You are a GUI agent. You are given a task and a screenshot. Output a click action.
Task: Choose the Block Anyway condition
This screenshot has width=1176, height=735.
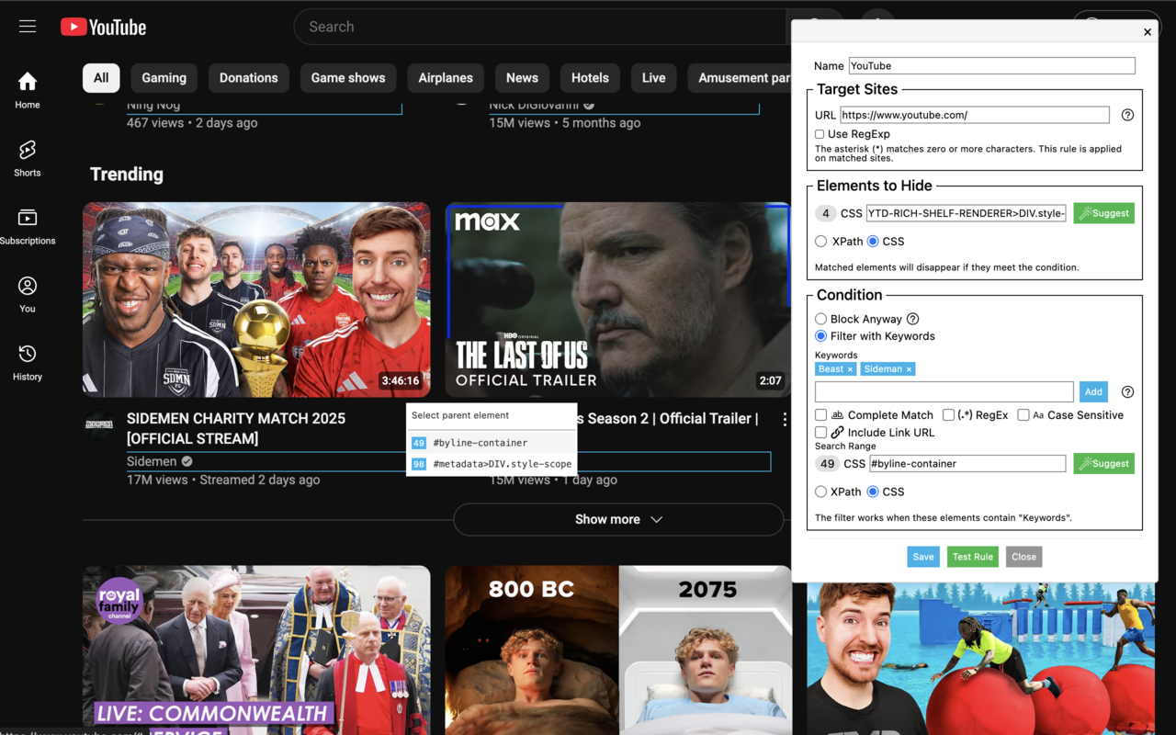tap(820, 319)
